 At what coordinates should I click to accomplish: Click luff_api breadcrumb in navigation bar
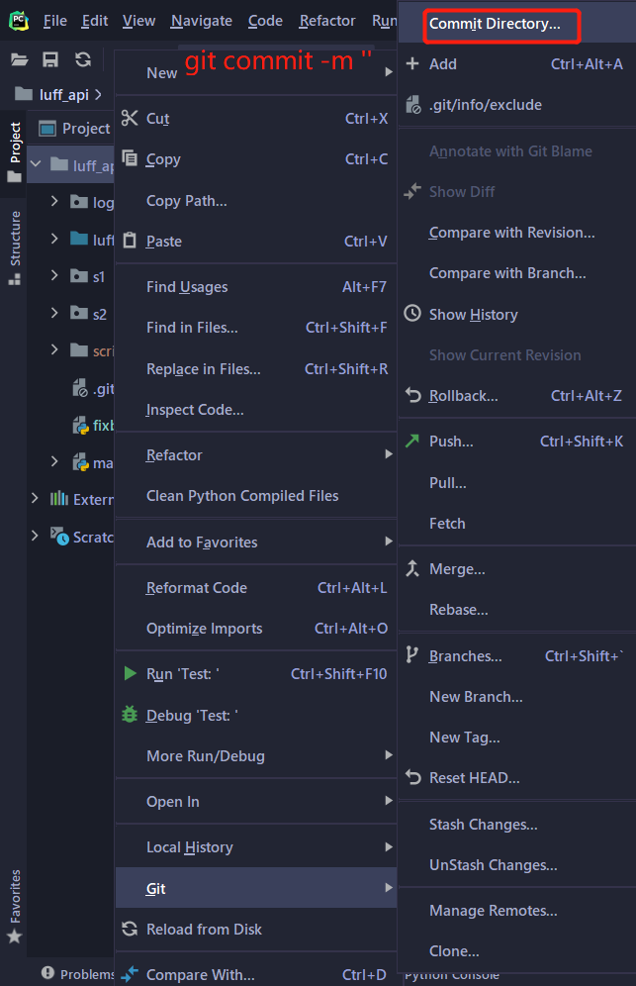63,95
